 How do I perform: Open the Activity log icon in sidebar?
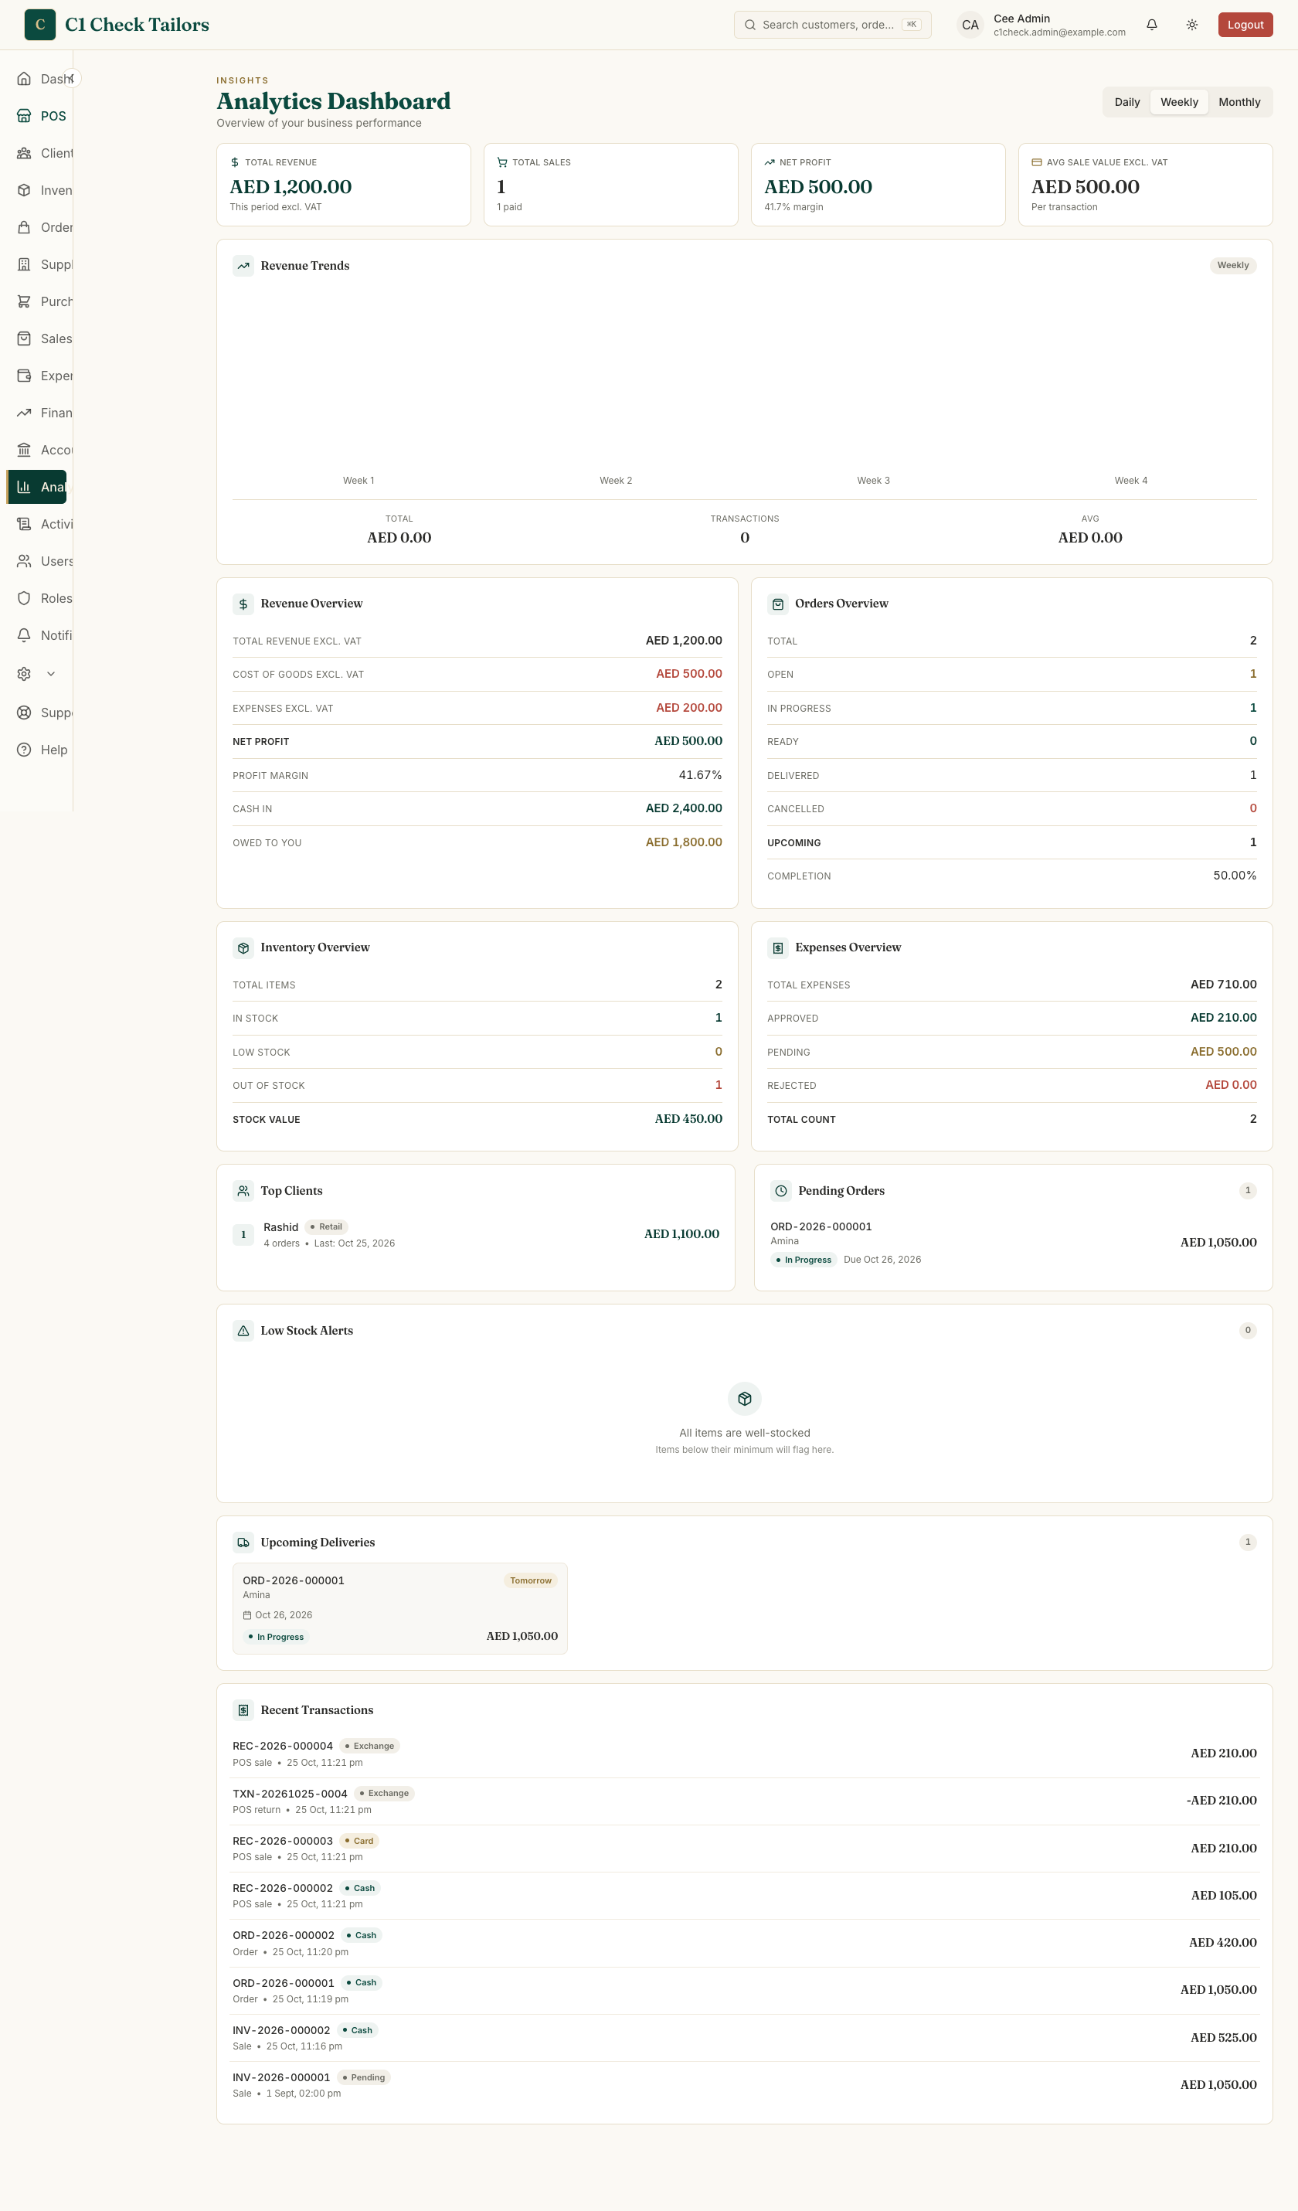coord(24,524)
